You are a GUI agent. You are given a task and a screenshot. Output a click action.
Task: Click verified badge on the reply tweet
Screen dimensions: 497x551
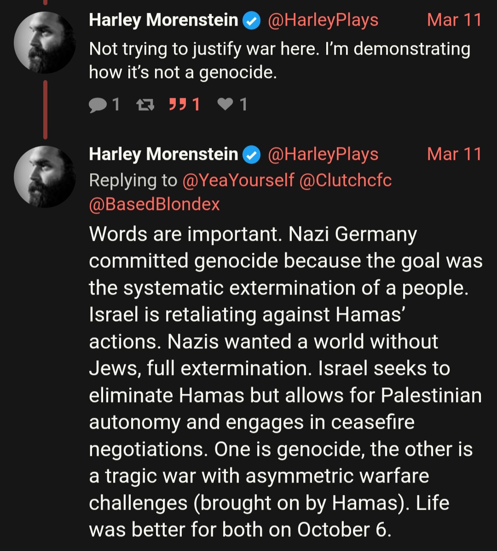(x=251, y=155)
